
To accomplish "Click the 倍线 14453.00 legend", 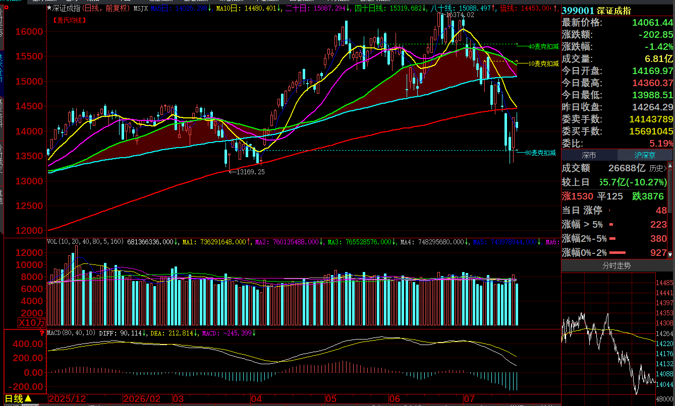I will (529, 9).
